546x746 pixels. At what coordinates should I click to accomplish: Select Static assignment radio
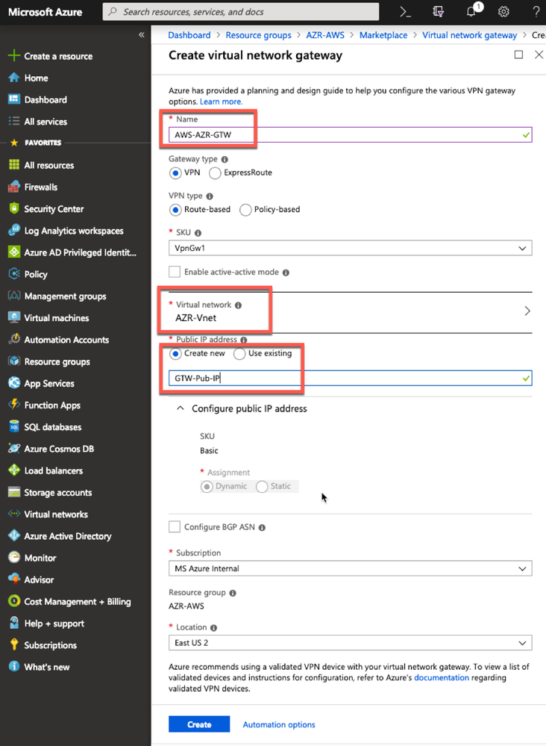(262, 486)
